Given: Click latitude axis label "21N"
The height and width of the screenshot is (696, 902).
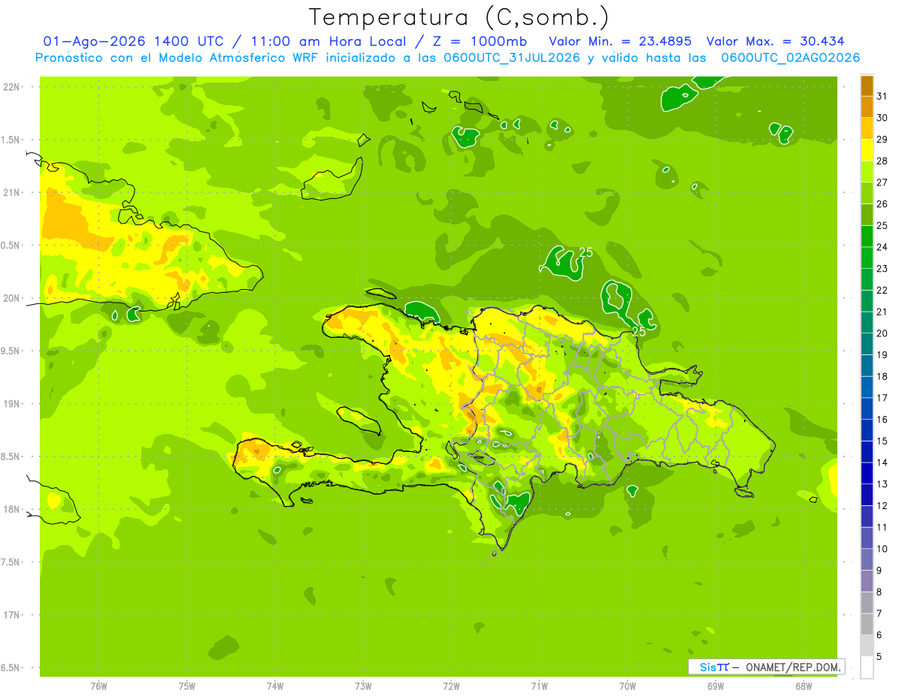Looking at the screenshot, I should [x=12, y=192].
